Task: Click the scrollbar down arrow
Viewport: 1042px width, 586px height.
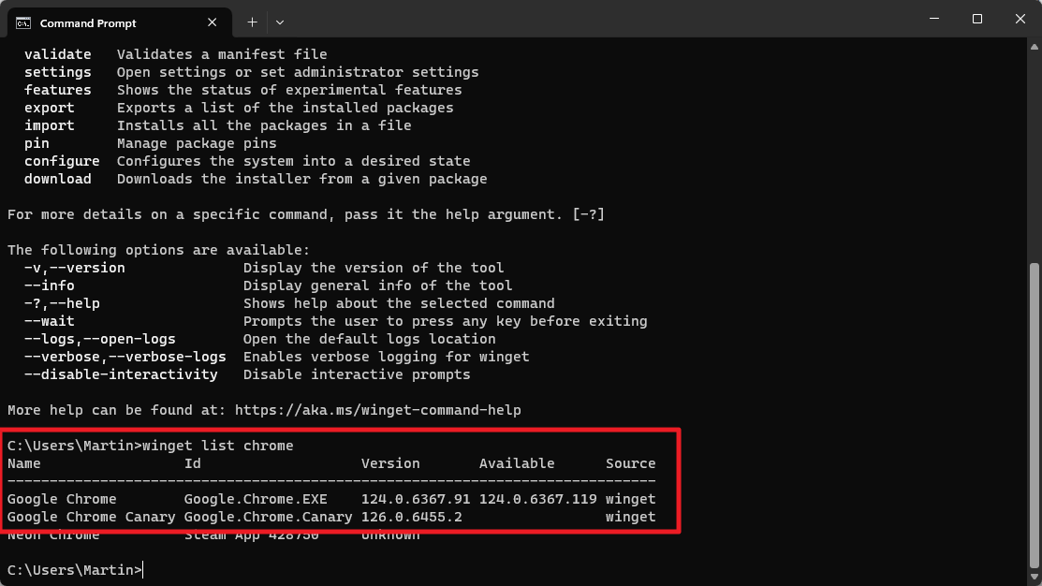Action: (x=1035, y=578)
